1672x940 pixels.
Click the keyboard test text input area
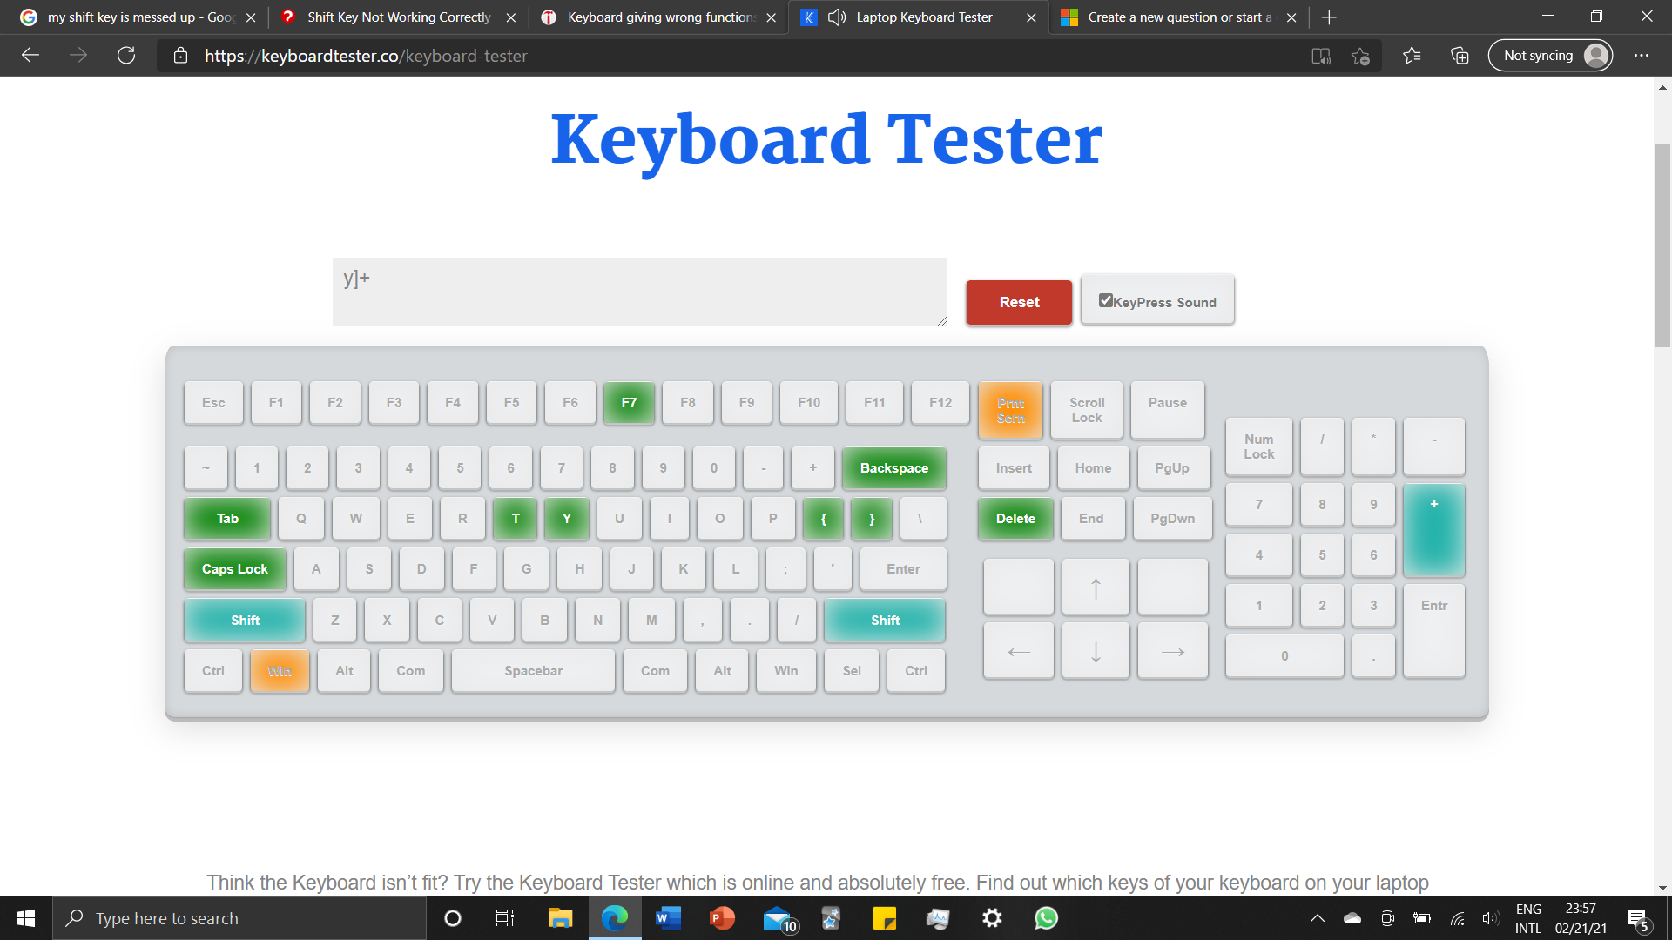coord(639,292)
